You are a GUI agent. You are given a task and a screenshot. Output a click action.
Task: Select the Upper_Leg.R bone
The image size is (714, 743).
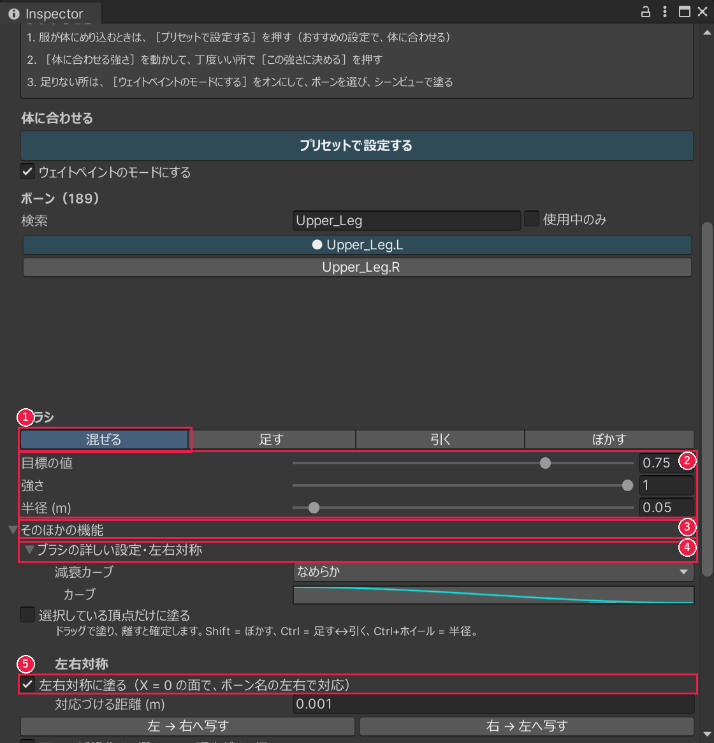(x=357, y=267)
